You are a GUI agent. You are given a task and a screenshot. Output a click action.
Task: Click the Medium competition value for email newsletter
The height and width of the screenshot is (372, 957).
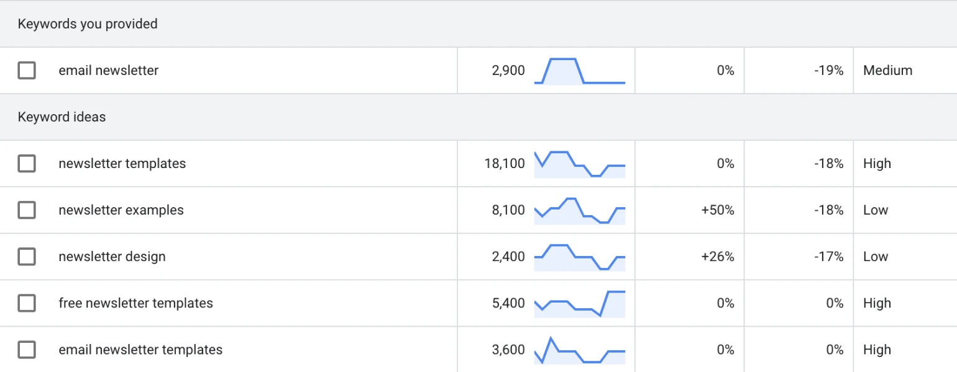(x=887, y=71)
